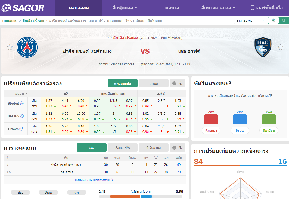Click the แต้ม points column header

pyautogui.click(x=179, y=158)
